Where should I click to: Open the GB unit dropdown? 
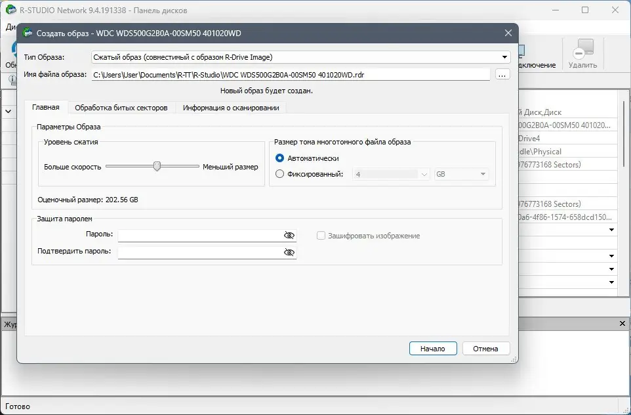[x=483, y=173]
